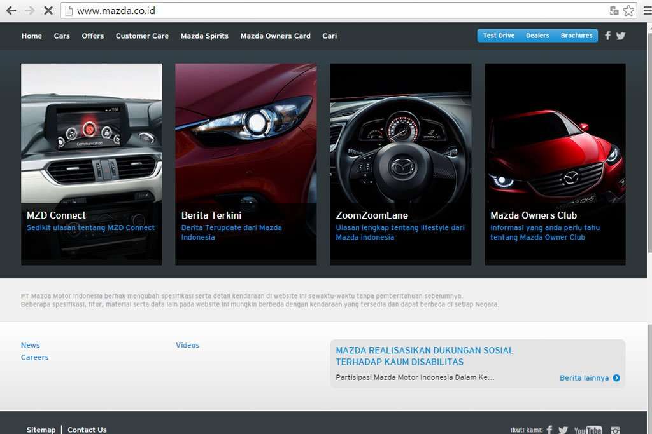Image resolution: width=652 pixels, height=434 pixels.
Task: Click the 'PT Mazda Motor Indonesia berhak' disclaimer line
Action: coord(241,296)
